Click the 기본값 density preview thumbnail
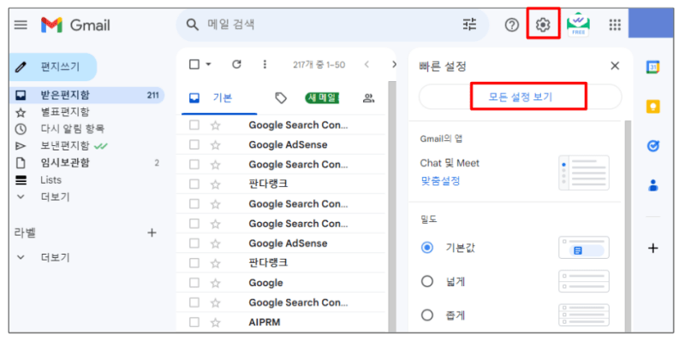The height and width of the screenshot is (340, 685). click(584, 248)
